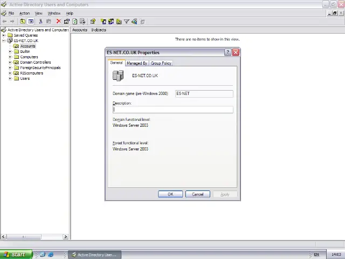
Task: Expand the Users folder node
Action: [10, 78]
